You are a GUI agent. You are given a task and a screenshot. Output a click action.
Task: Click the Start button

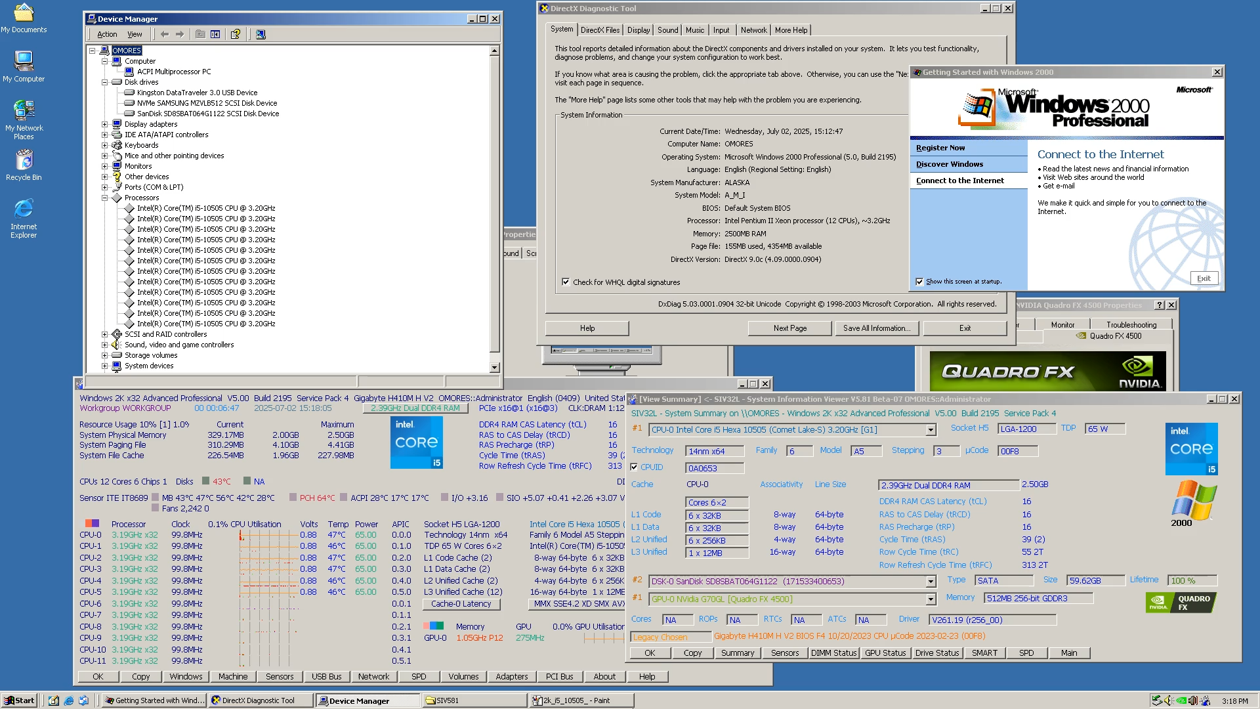tap(19, 700)
